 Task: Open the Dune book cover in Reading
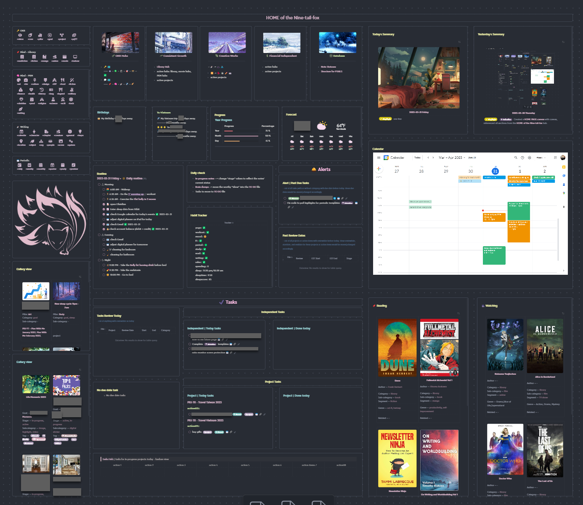point(397,347)
